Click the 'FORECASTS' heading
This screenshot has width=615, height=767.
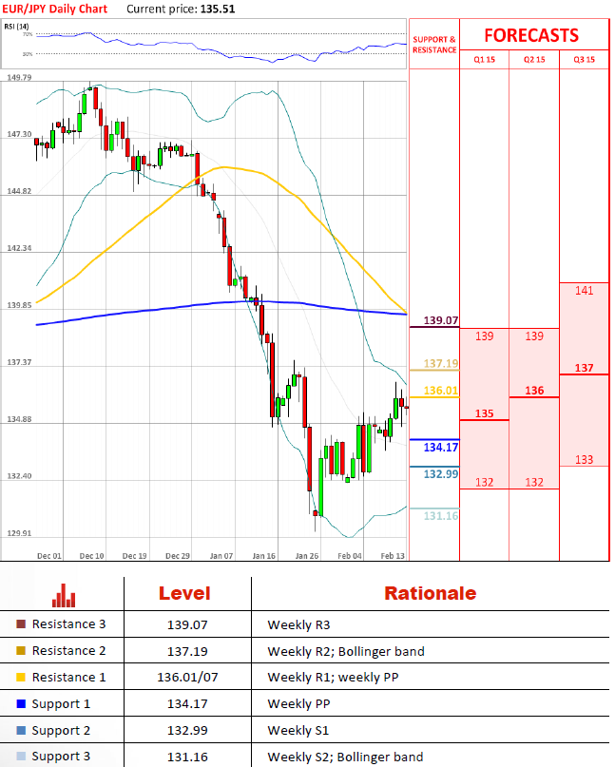[531, 35]
